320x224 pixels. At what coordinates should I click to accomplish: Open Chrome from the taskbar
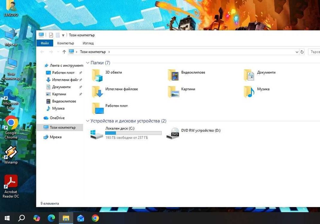pos(95,218)
